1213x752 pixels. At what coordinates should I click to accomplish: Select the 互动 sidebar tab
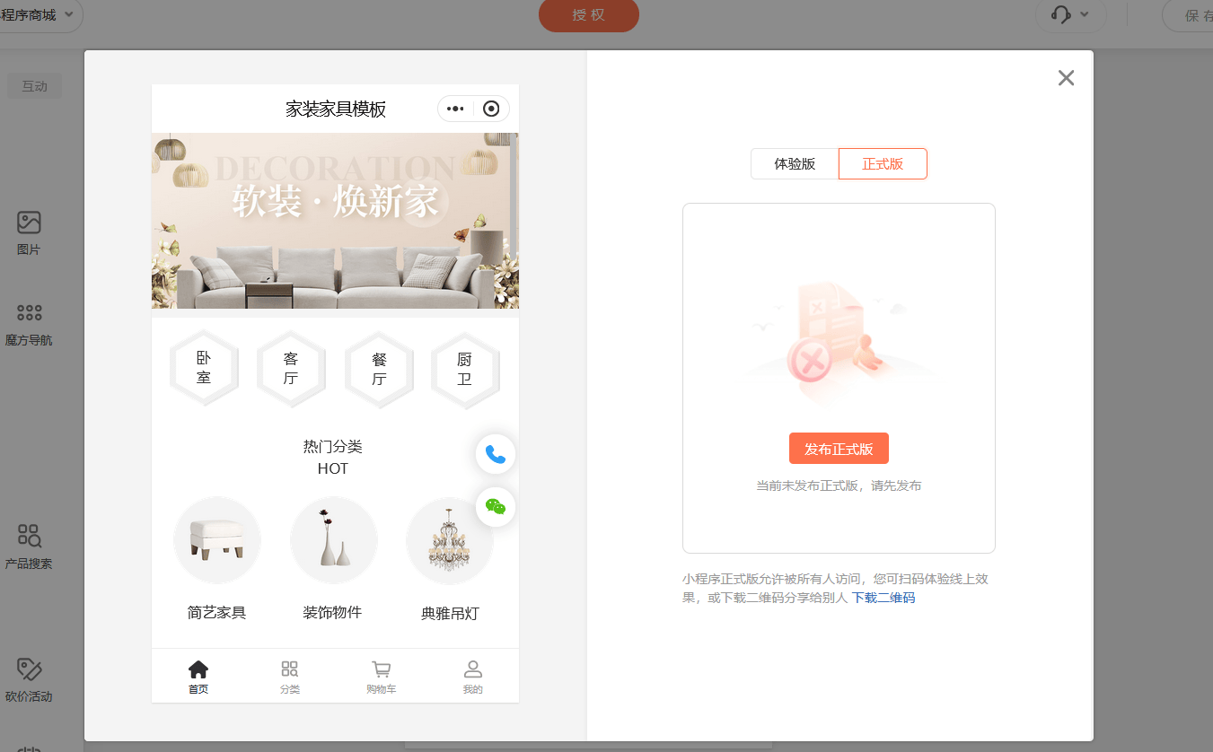pyautogui.click(x=35, y=86)
